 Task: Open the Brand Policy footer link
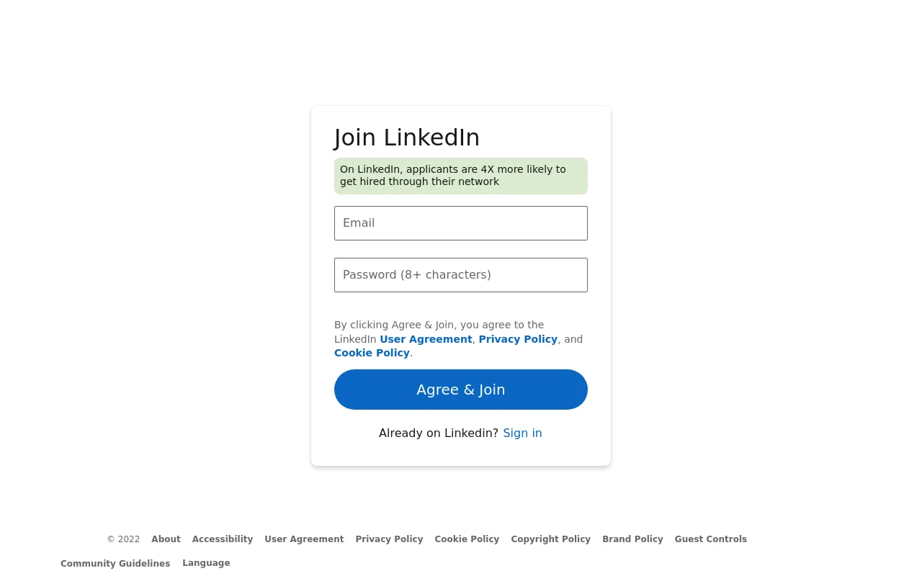pos(632,539)
